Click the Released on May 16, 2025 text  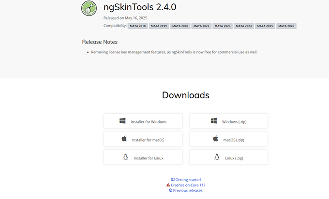125,18
